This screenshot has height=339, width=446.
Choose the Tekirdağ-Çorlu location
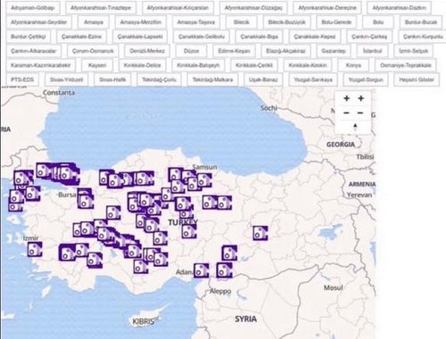point(159,79)
